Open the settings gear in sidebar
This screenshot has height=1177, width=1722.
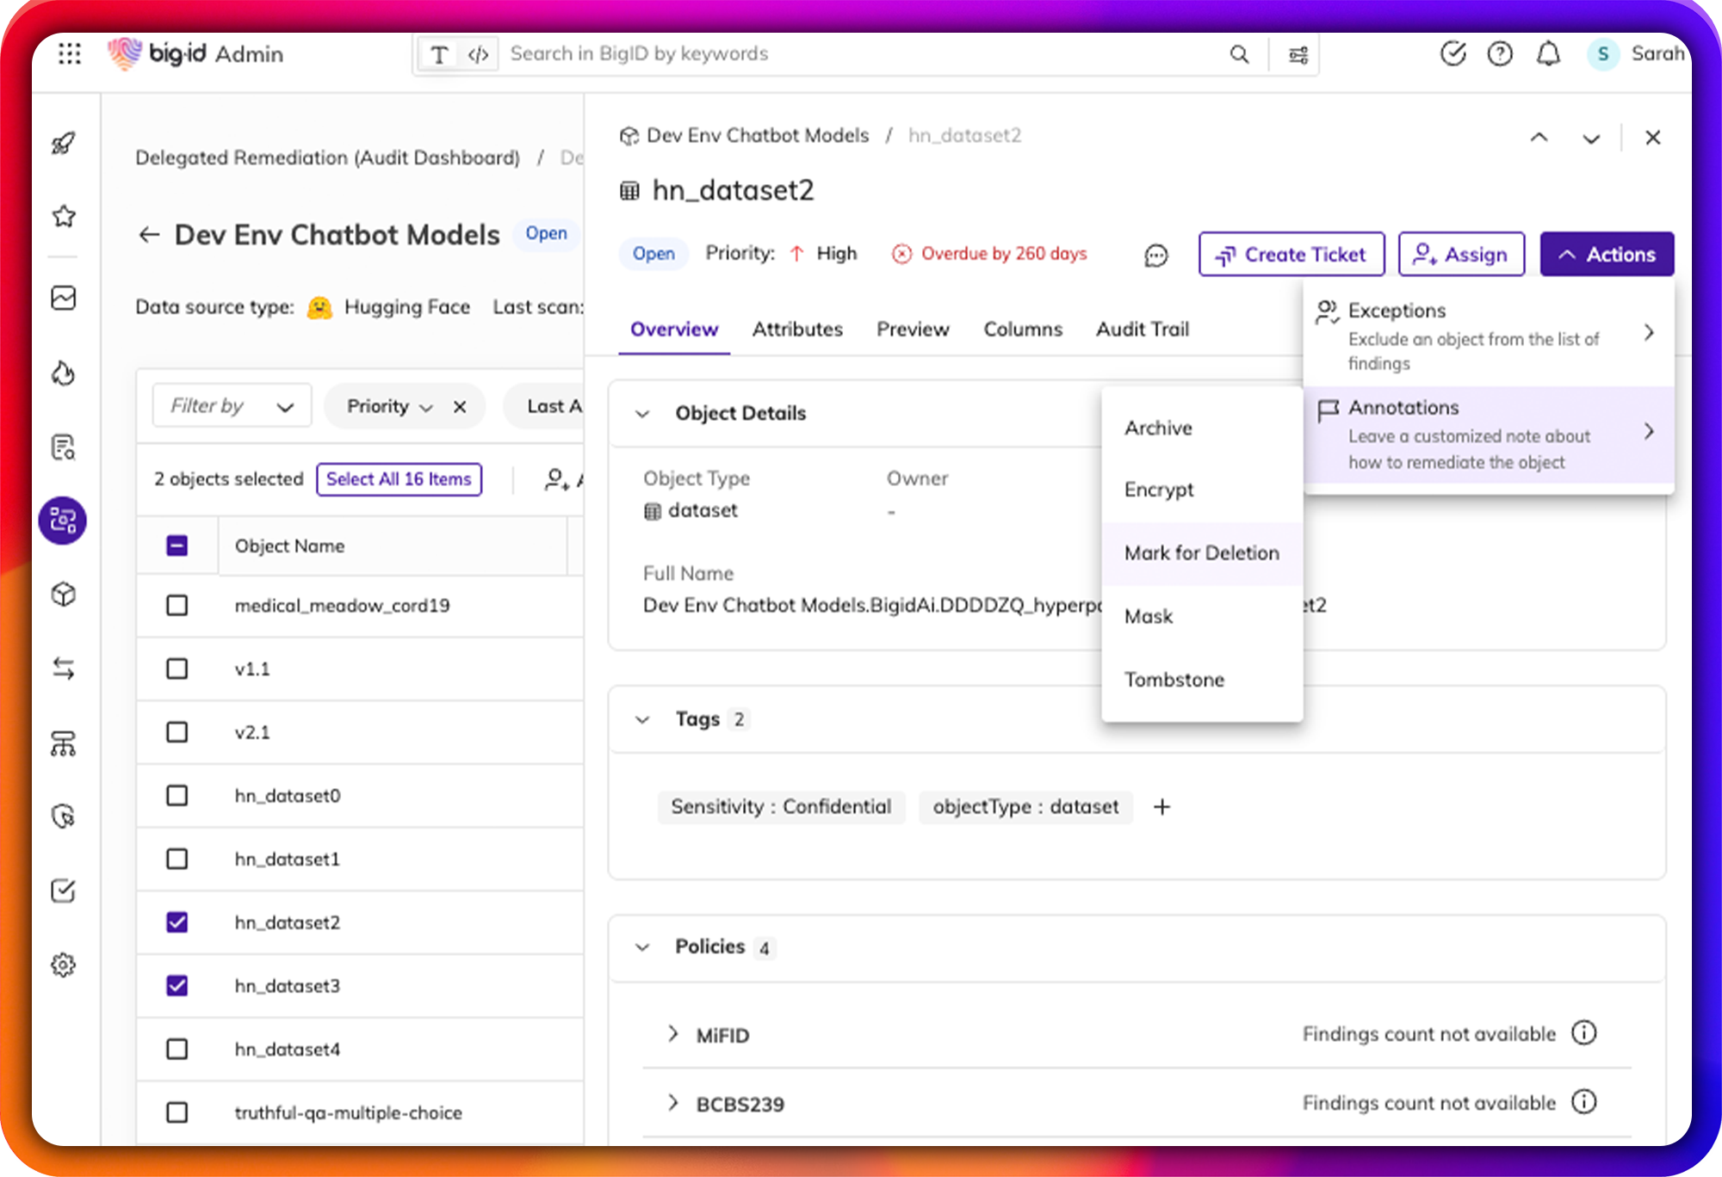tap(64, 964)
